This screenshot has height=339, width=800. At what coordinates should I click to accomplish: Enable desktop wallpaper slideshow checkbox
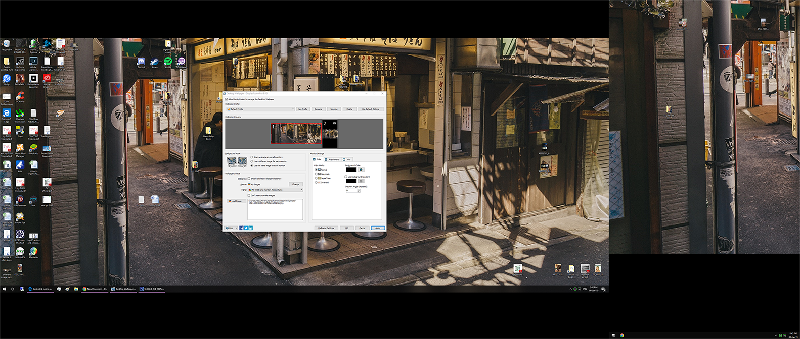pos(249,179)
